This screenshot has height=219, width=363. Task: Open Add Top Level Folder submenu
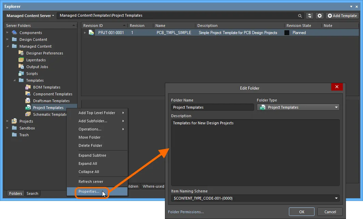coord(97,113)
